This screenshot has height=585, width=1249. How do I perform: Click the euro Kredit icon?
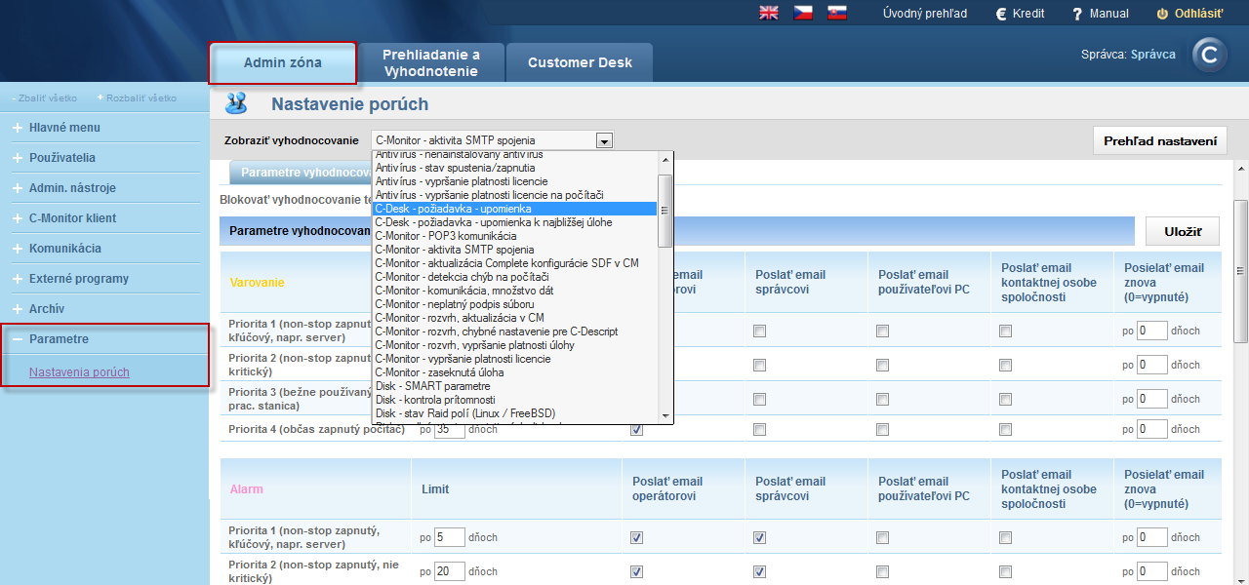(x=1000, y=14)
